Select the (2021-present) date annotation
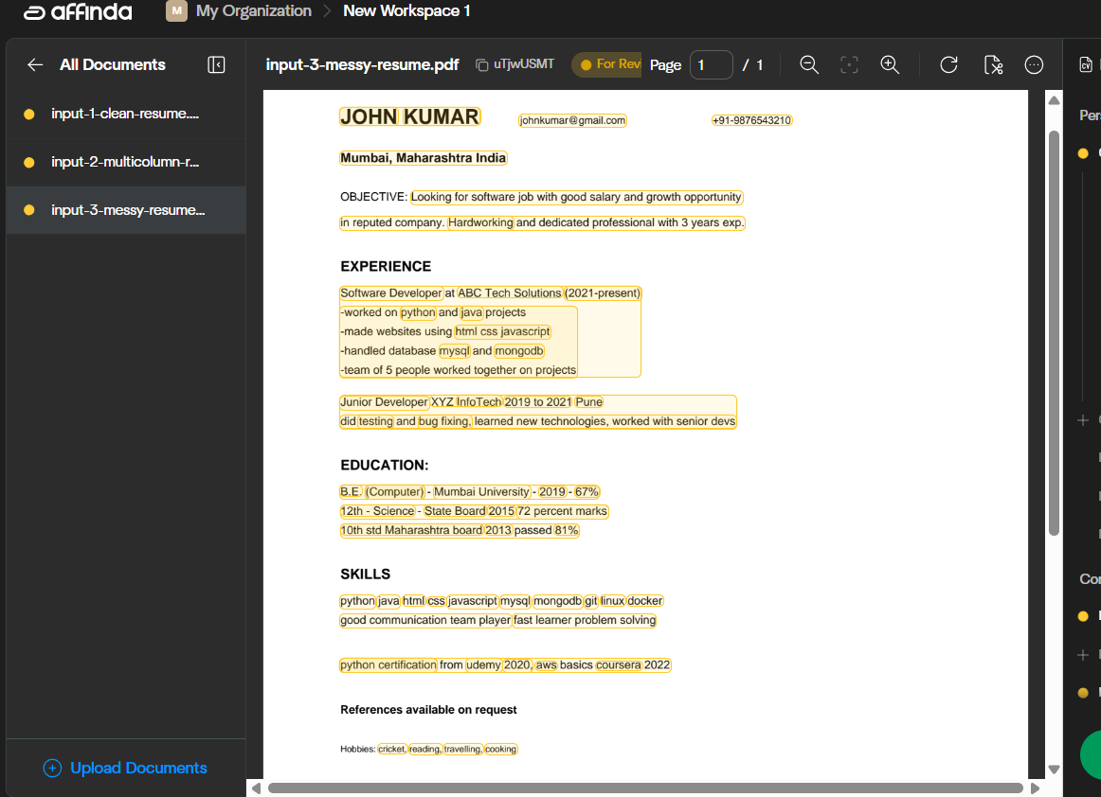Screen dimensions: 1101x797 [604, 293]
